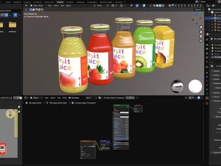Expand the Settings panel in material properties
This screenshot has height=166, width=221.
pyautogui.click(x=216, y=93)
